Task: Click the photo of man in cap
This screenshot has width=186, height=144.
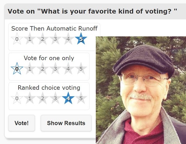Action: coord(141,90)
